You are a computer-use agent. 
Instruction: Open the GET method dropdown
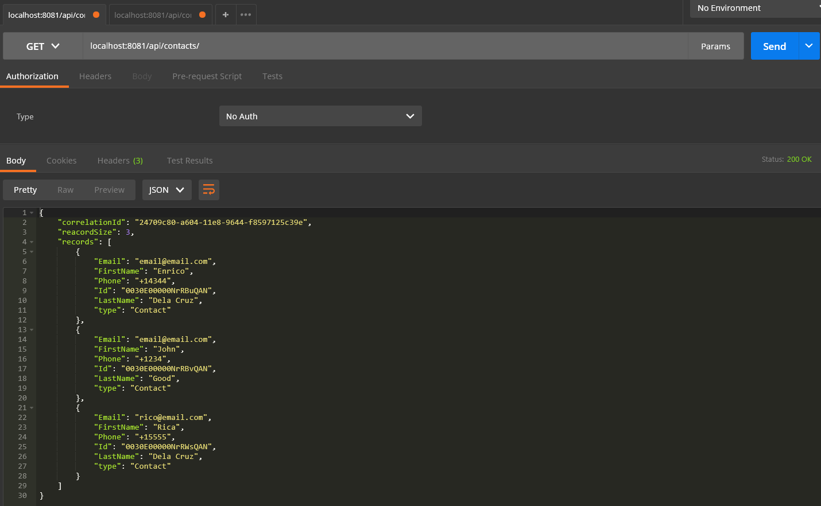[x=43, y=46]
